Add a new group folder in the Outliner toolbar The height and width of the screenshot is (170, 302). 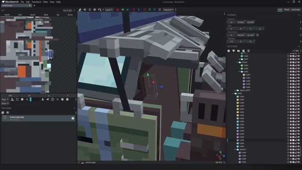pos(238,51)
